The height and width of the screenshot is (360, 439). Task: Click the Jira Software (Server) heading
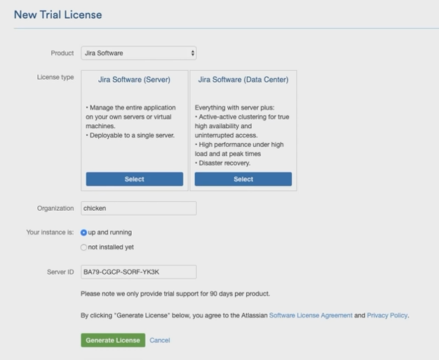(134, 80)
